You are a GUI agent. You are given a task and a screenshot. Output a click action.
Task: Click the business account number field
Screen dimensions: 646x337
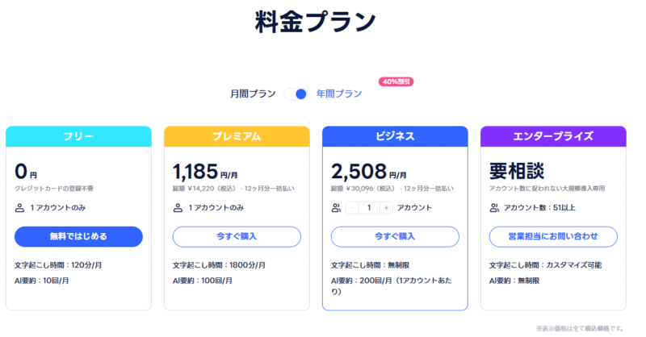click(x=369, y=208)
